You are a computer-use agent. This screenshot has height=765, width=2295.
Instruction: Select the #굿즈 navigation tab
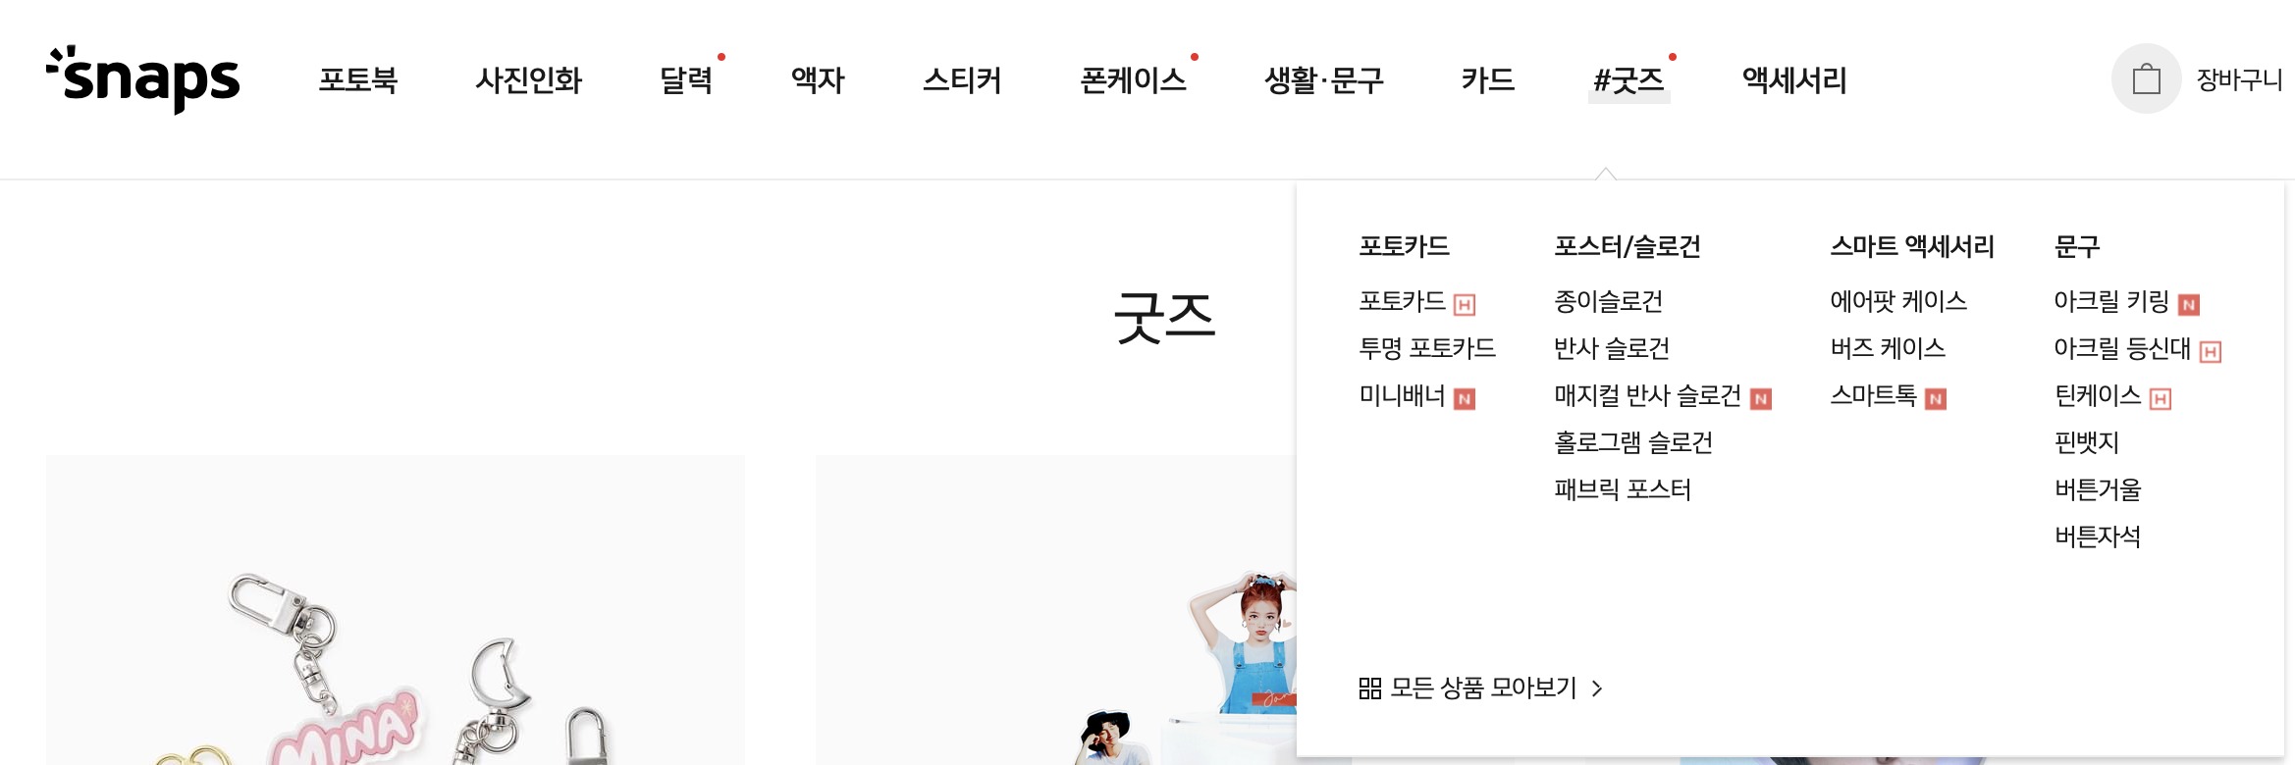pos(1629,79)
